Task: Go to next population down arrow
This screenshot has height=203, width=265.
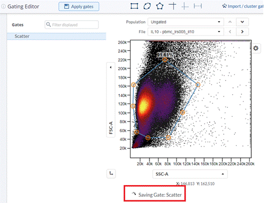Action: pyautogui.click(x=242, y=22)
